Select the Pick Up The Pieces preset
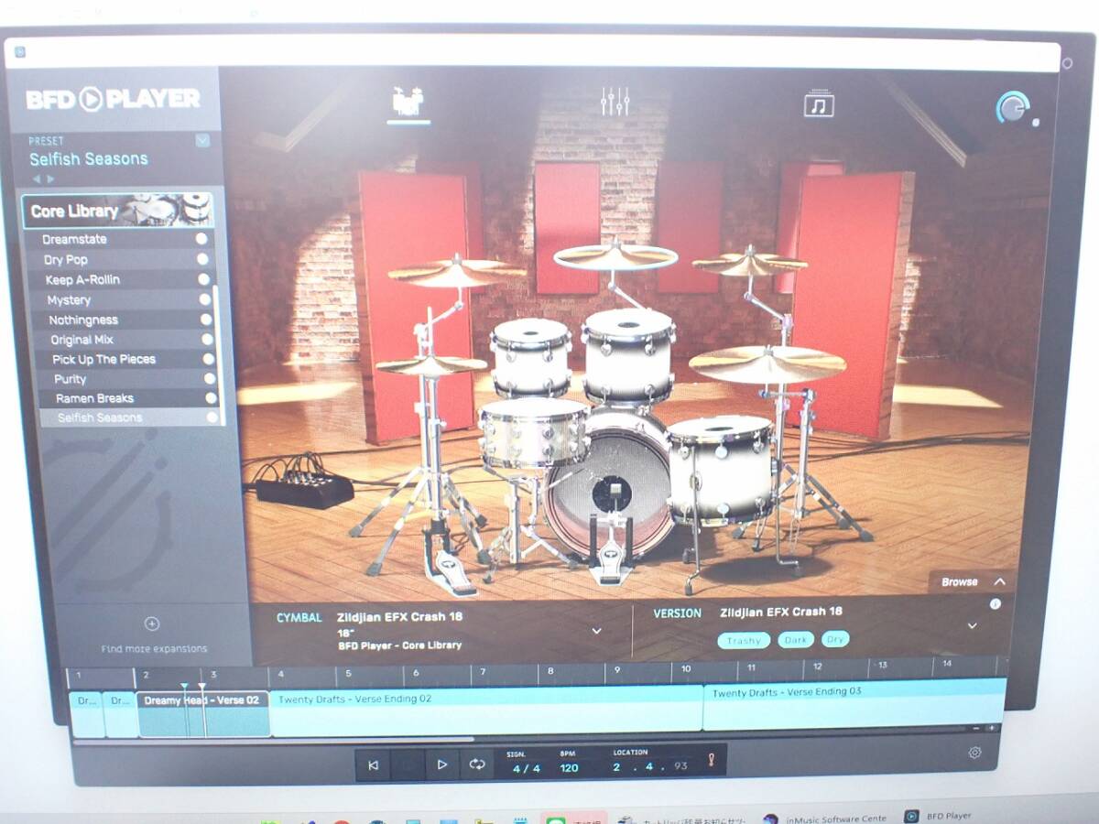The width and height of the screenshot is (1099, 824). tap(127, 359)
